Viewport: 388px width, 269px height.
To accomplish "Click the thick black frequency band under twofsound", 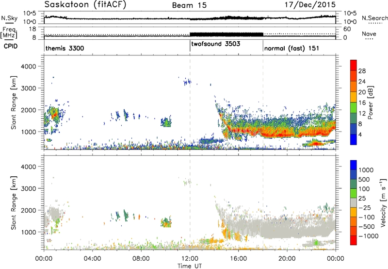I will (x=226, y=34).
